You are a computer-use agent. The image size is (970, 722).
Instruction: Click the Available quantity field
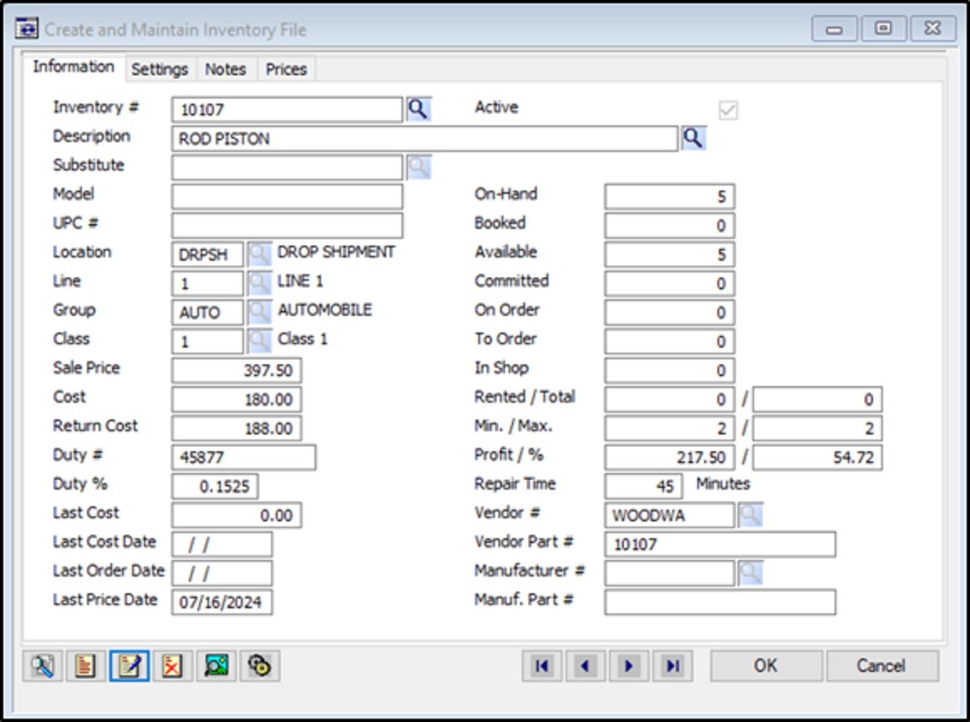[x=669, y=254]
